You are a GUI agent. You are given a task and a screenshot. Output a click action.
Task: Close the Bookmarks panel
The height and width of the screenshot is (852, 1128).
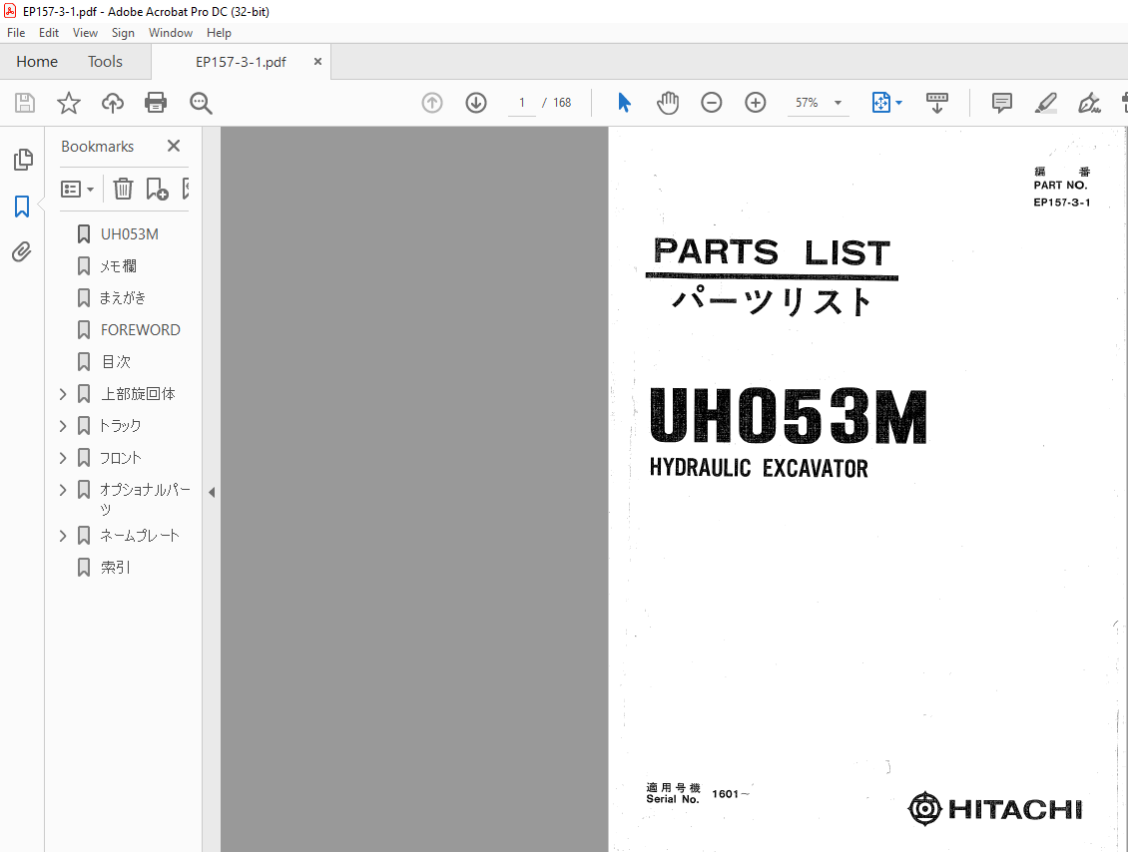click(174, 146)
